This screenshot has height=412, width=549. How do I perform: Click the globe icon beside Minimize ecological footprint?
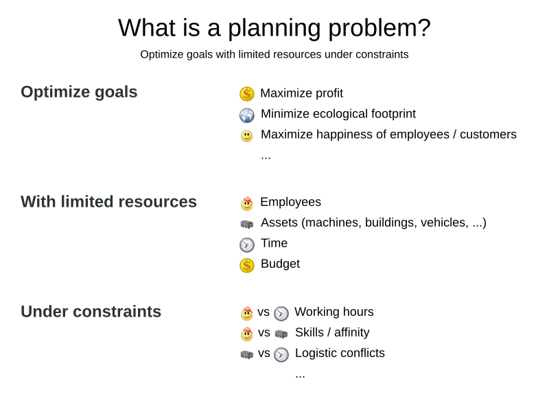pos(247,115)
